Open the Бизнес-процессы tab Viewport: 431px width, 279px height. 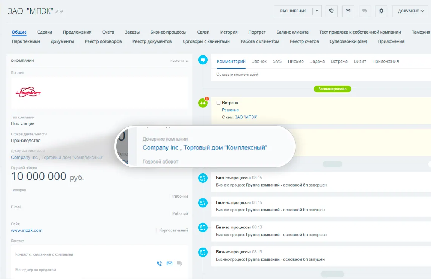coord(168,32)
